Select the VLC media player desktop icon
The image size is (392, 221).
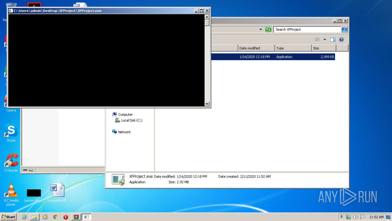(x=11, y=195)
